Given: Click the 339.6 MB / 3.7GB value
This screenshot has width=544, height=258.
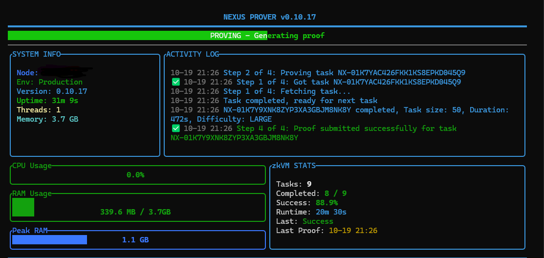Looking at the screenshot, I should coord(135,212).
